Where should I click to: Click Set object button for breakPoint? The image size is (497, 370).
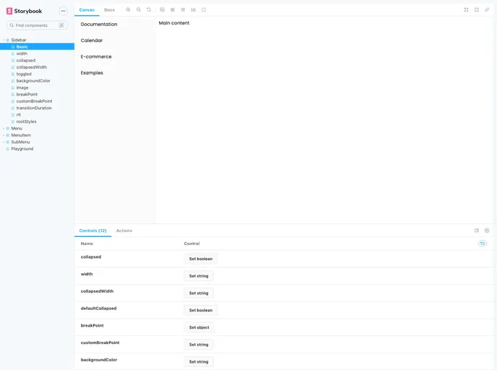point(199,327)
